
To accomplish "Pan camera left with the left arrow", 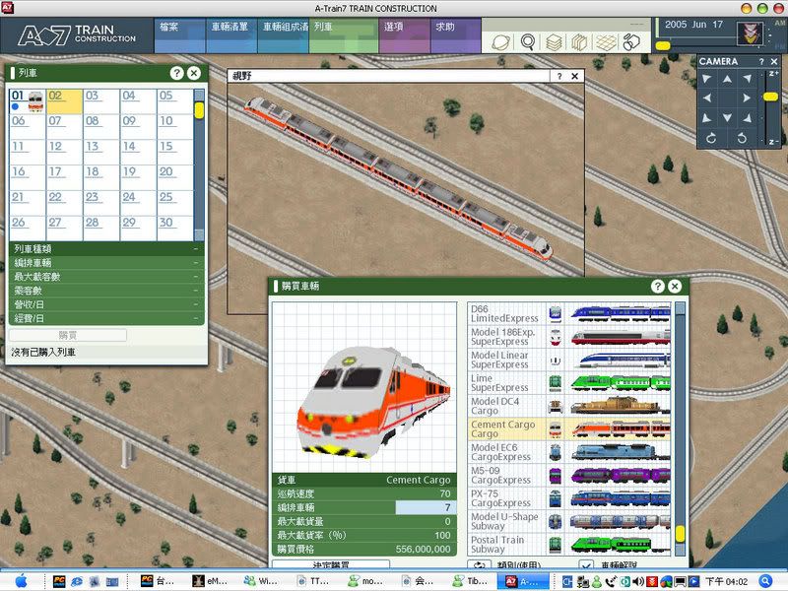I will coord(707,98).
